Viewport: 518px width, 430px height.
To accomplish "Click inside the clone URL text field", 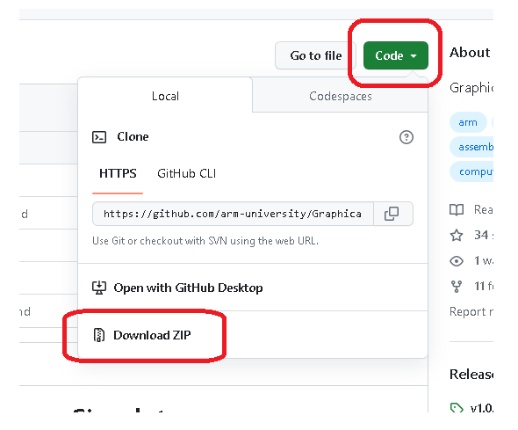I will pos(233,214).
